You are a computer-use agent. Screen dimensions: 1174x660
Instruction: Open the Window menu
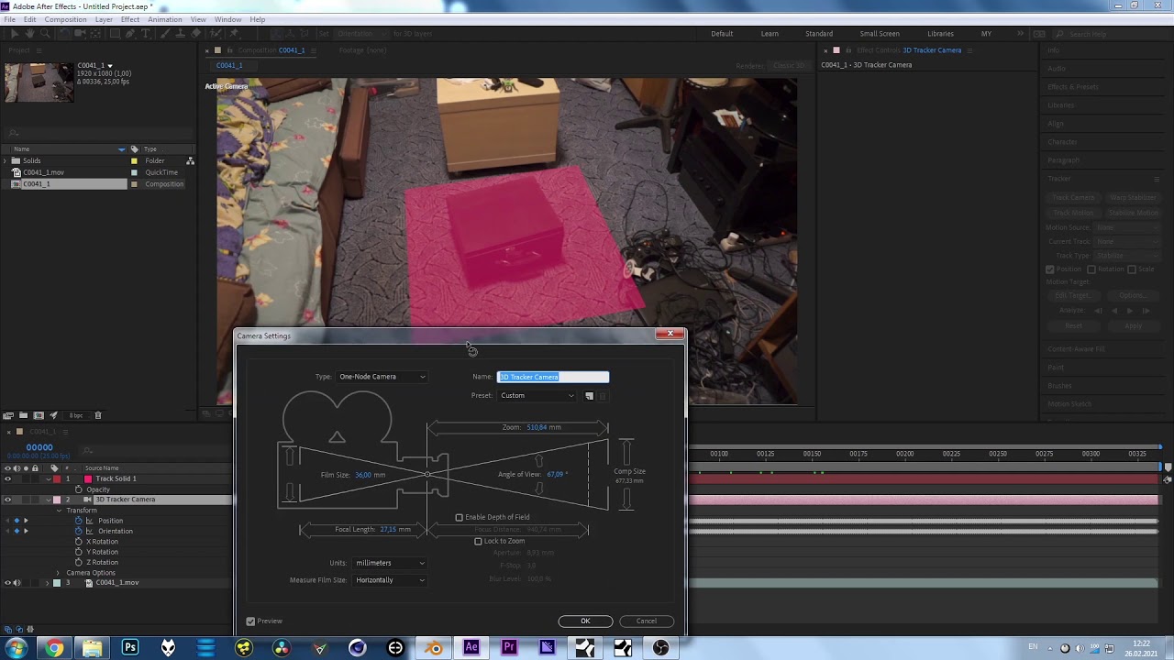tap(228, 19)
